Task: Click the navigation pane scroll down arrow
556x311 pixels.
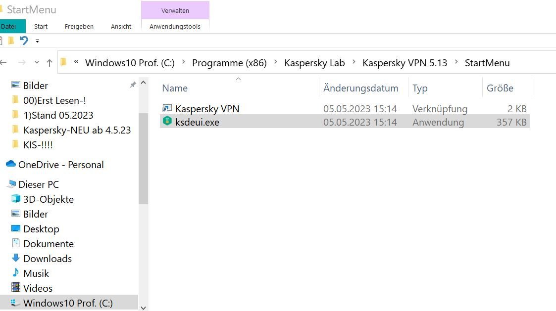Action: coord(144,307)
